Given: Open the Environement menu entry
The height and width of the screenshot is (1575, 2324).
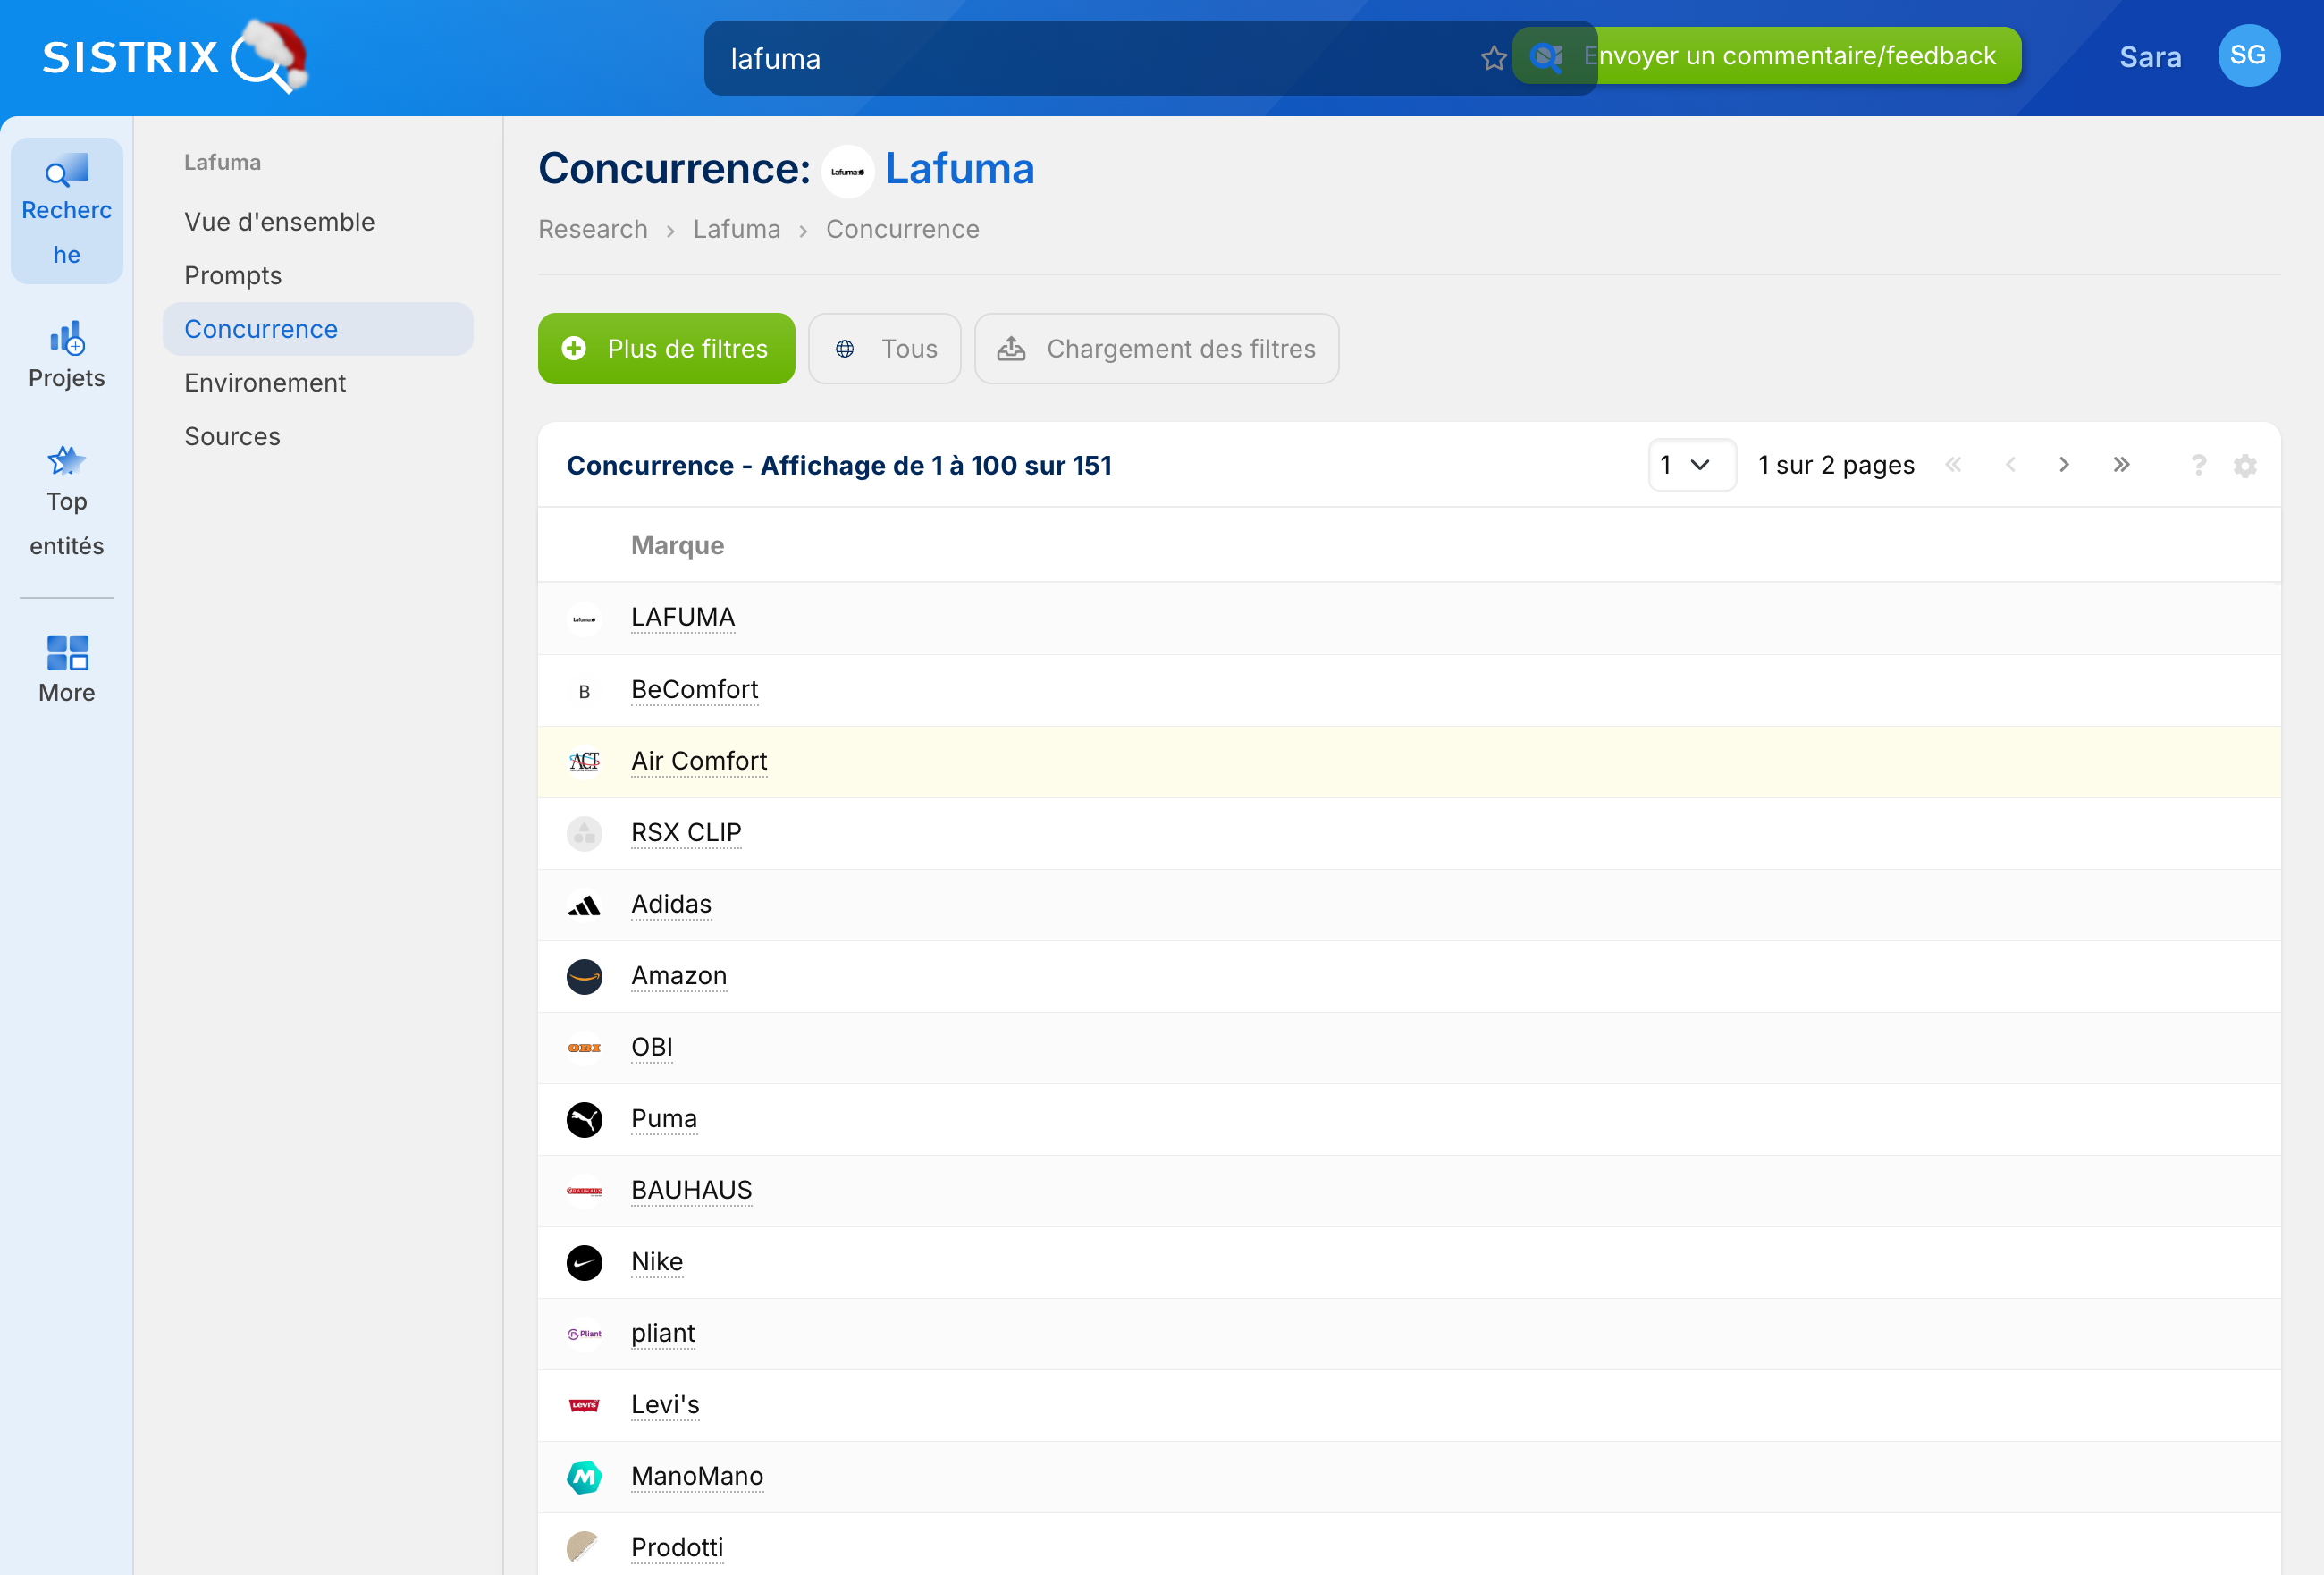Looking at the screenshot, I should [264, 382].
